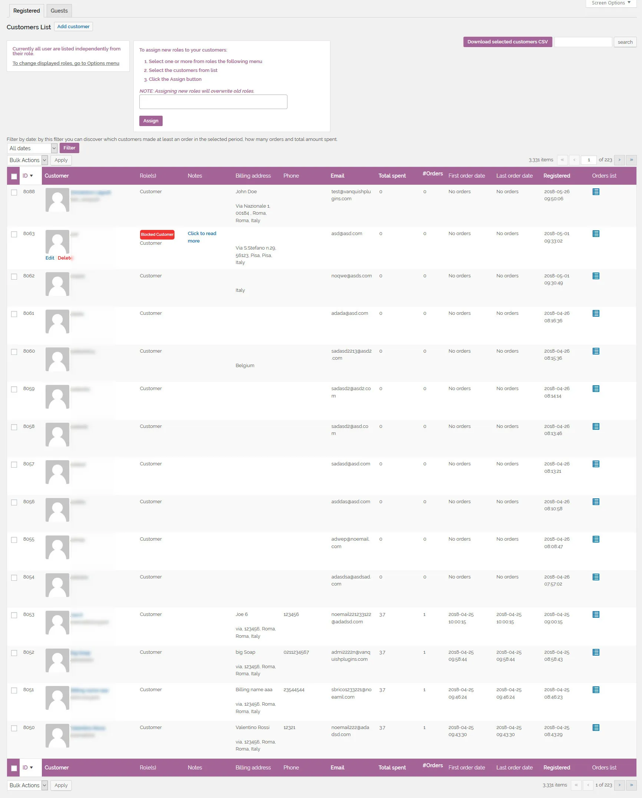Expand the Screen Options panel

coord(610,3)
